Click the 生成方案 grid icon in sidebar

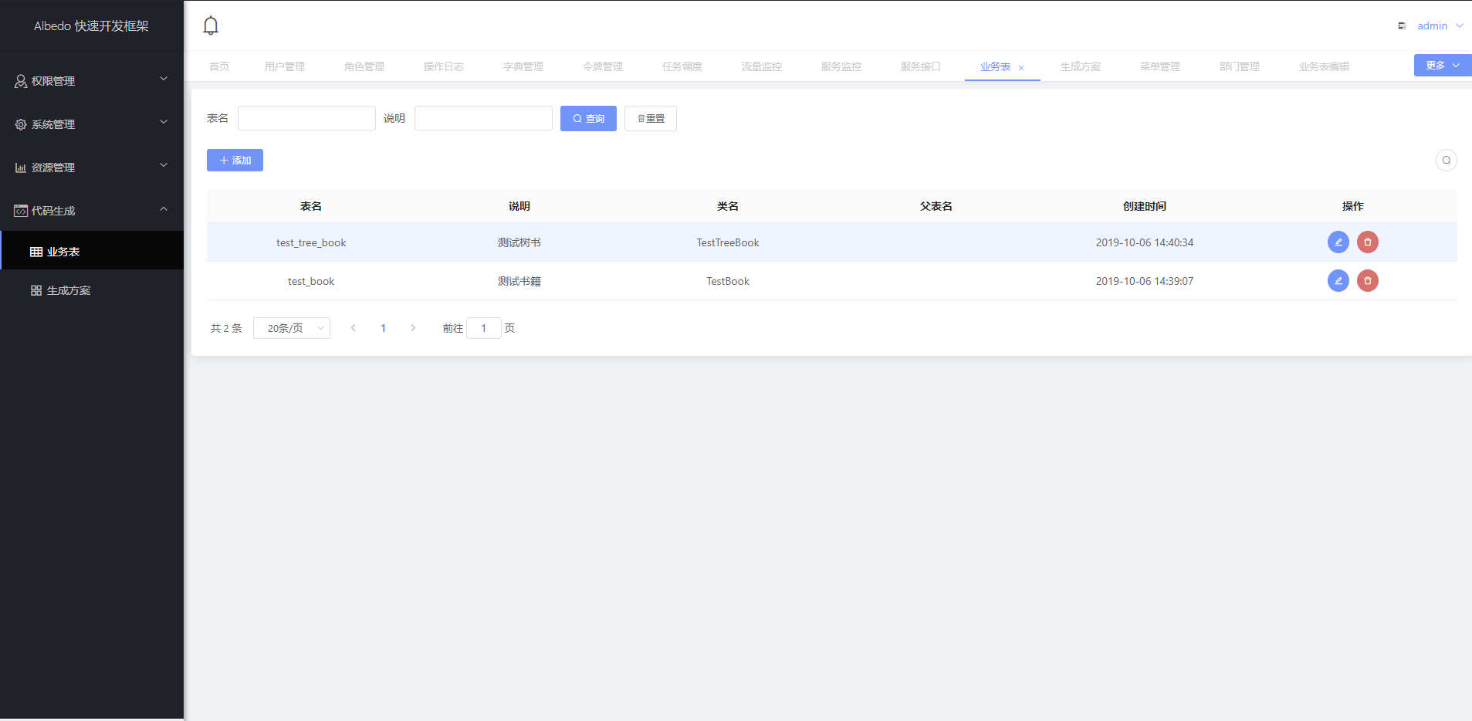[x=36, y=290]
